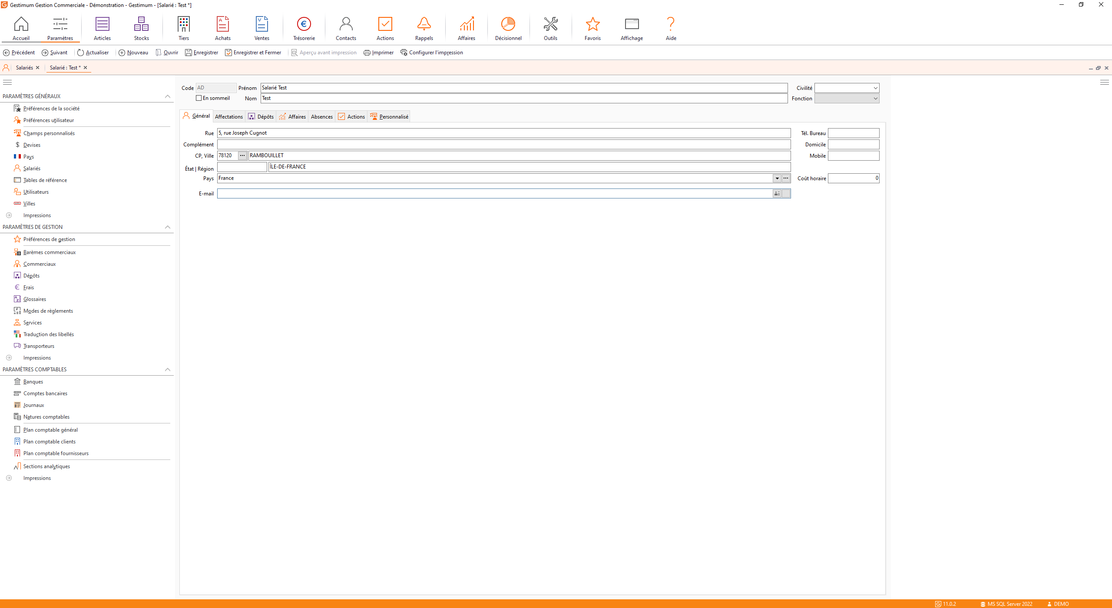Viewport: 1112px width, 608px height.
Task: Switch to the Personnalisé tab
Action: (x=389, y=117)
